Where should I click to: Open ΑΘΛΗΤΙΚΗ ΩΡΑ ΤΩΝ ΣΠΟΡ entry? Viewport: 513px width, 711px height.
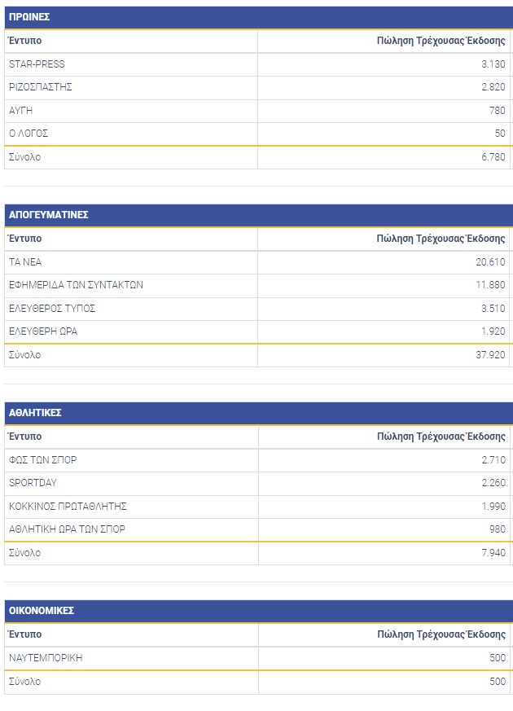[x=67, y=529]
